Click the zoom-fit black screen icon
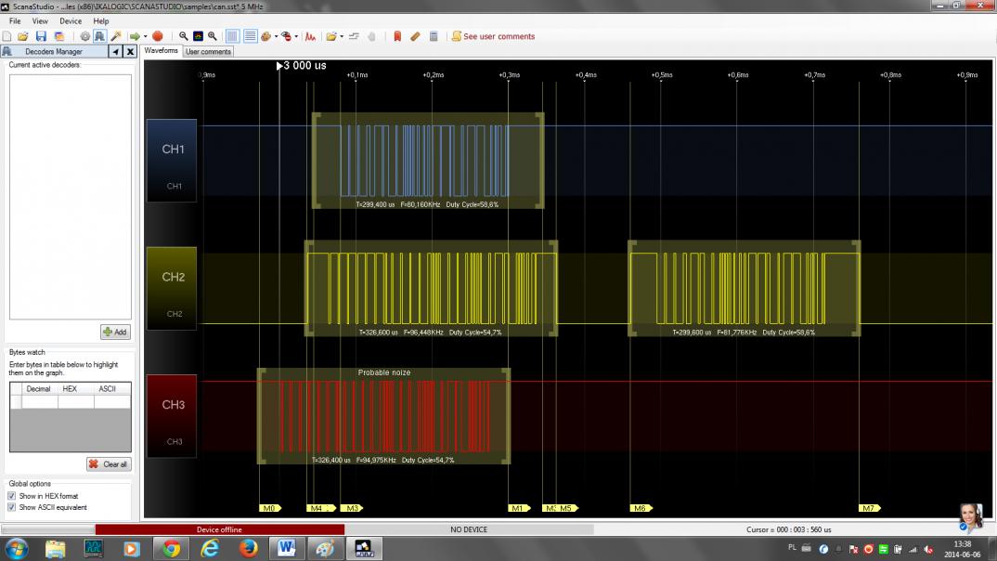Screen dimensions: 997x561 pos(198,36)
